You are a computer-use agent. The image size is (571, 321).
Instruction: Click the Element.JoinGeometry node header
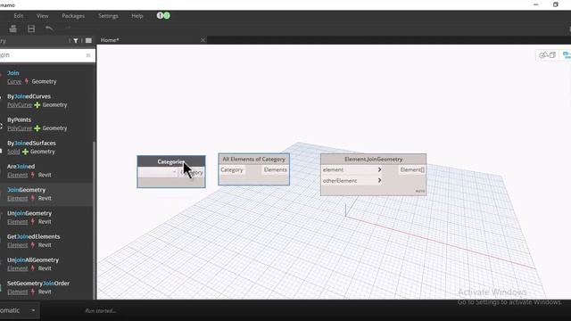point(373,159)
